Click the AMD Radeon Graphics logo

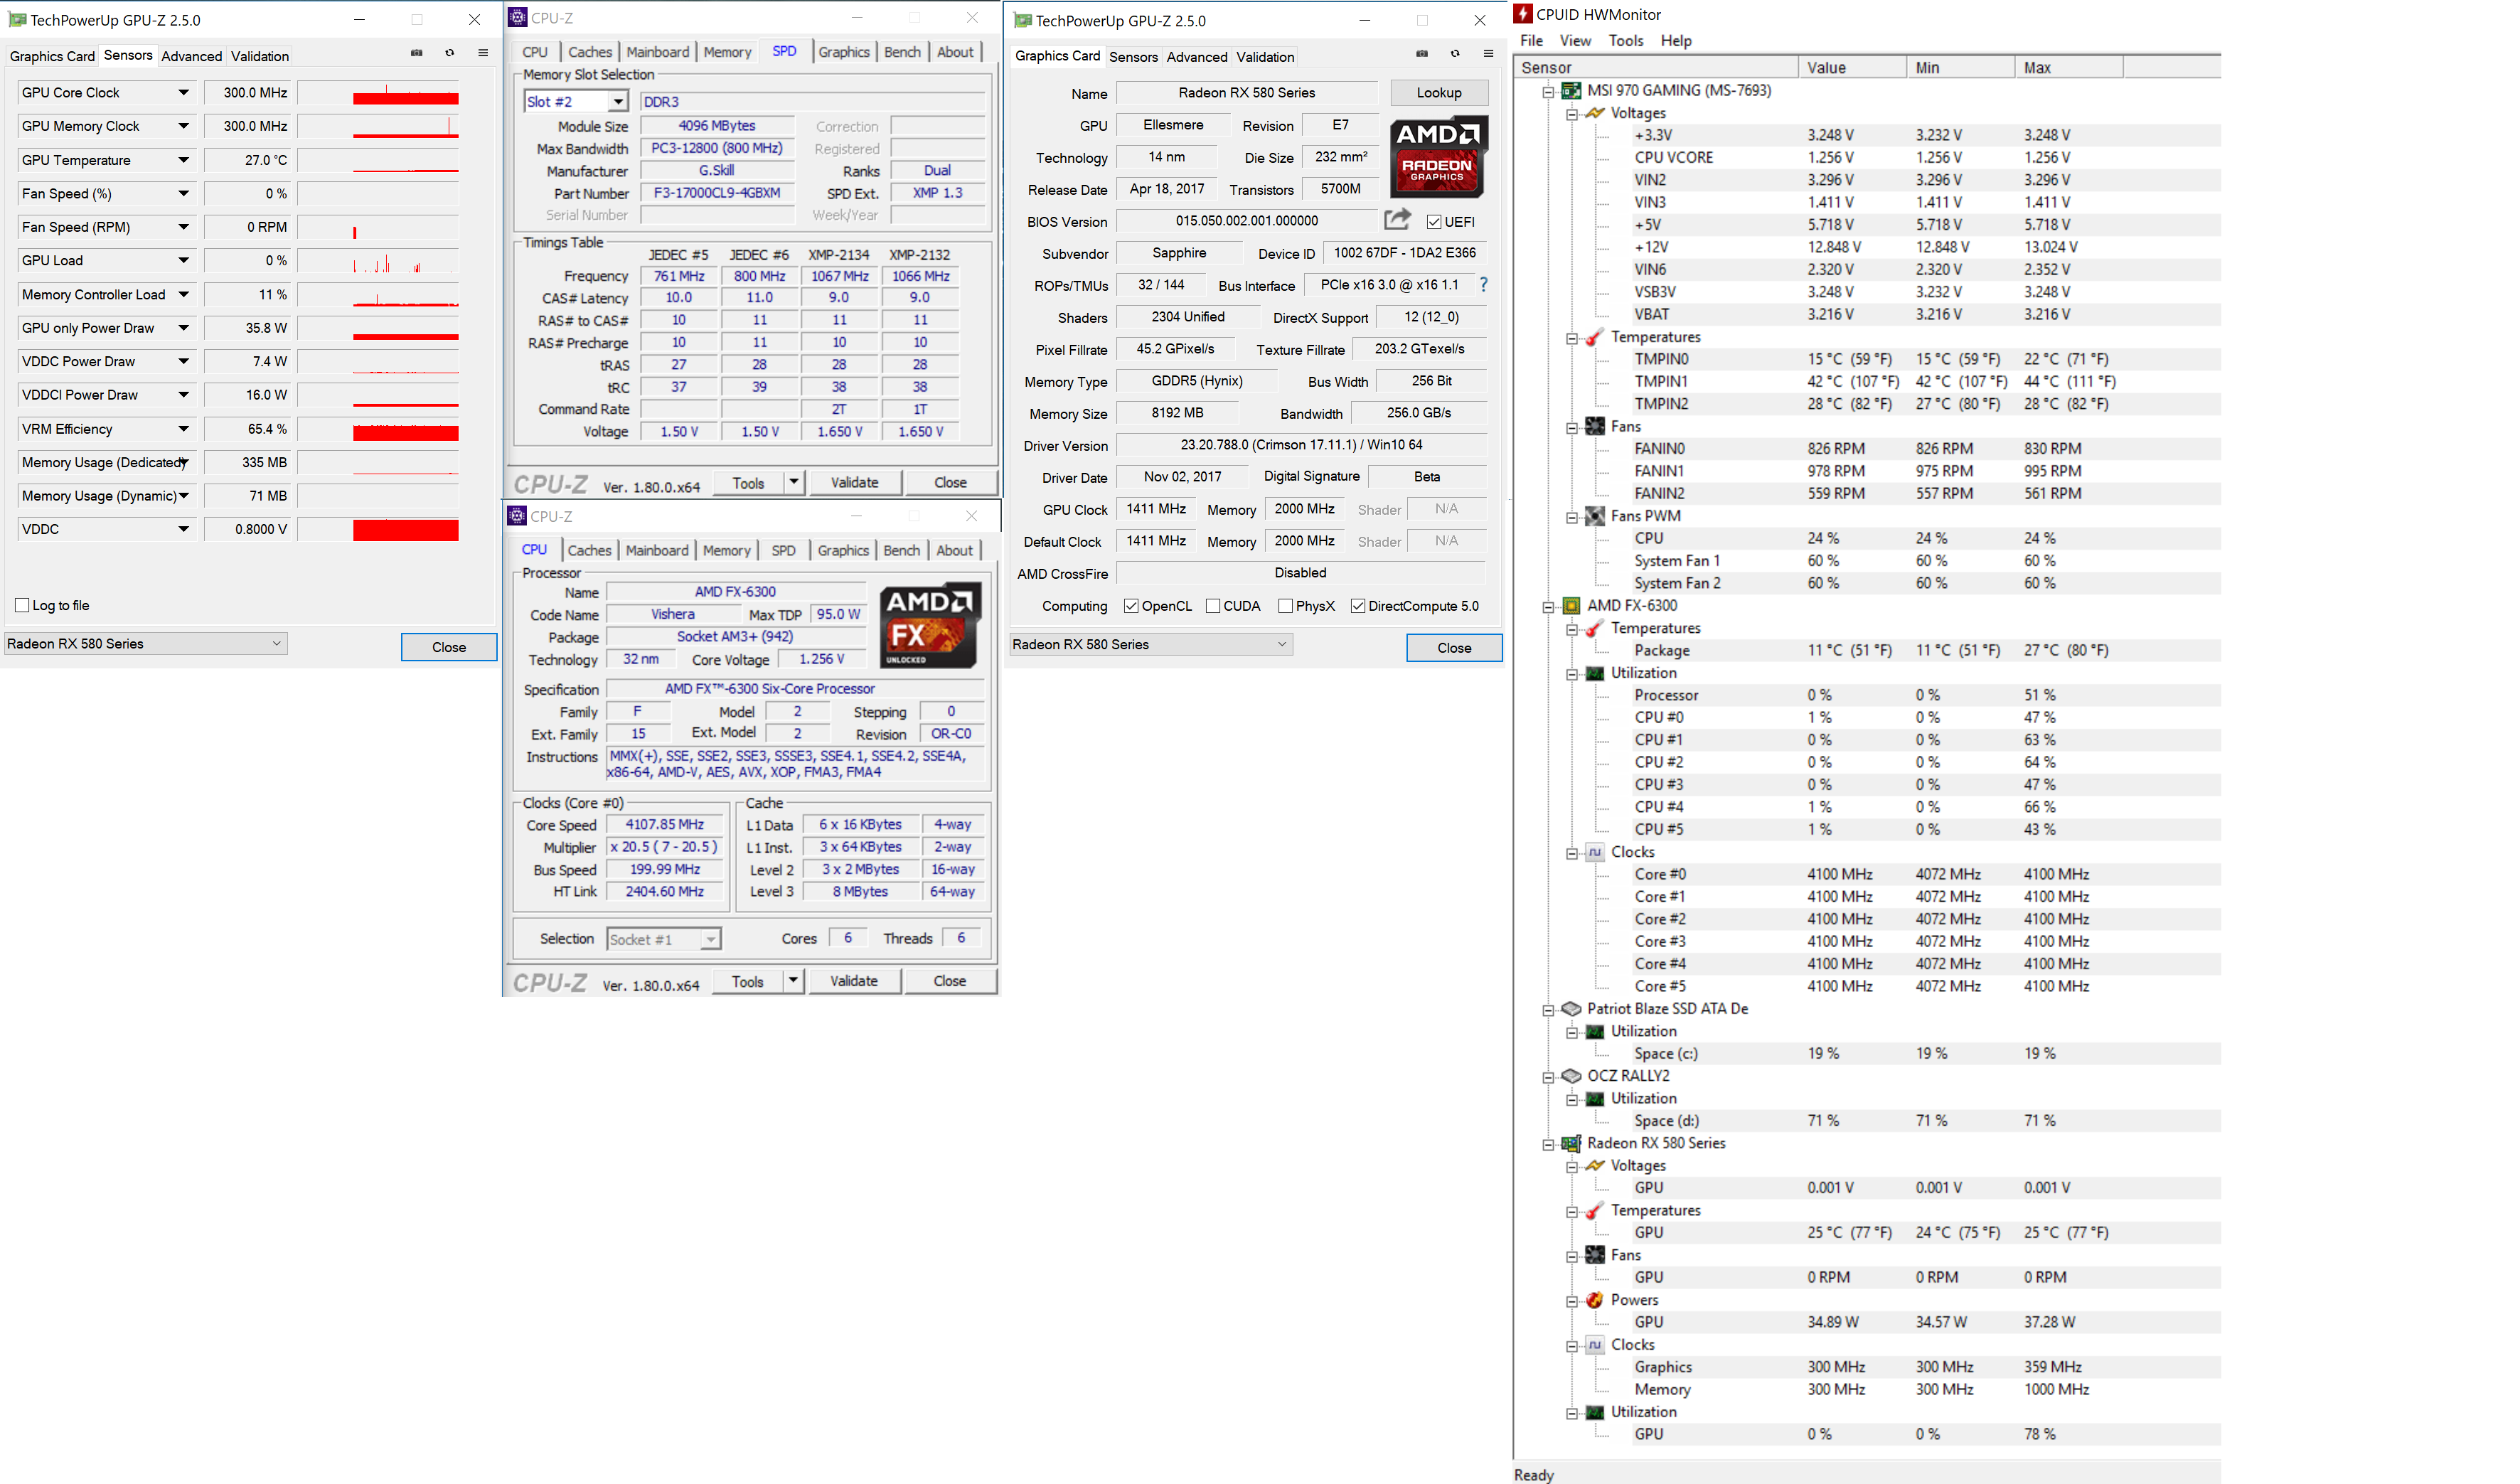(1438, 157)
